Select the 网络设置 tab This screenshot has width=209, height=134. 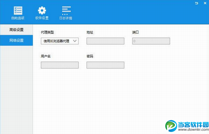point(16,40)
